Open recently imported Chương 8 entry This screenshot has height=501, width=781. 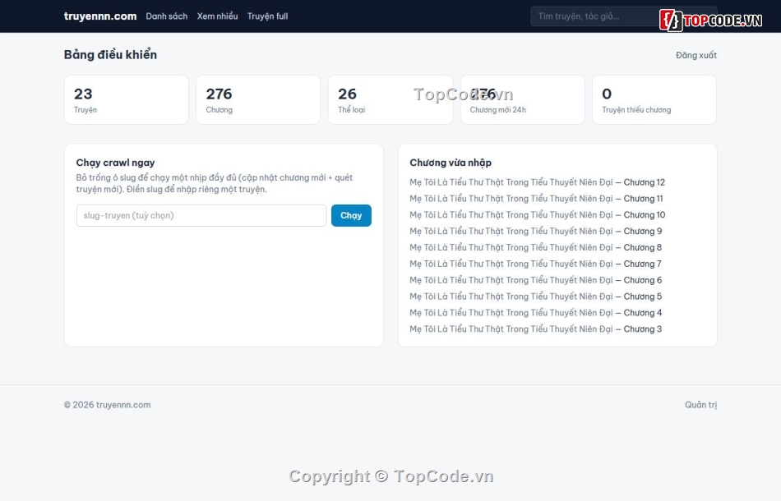point(535,247)
